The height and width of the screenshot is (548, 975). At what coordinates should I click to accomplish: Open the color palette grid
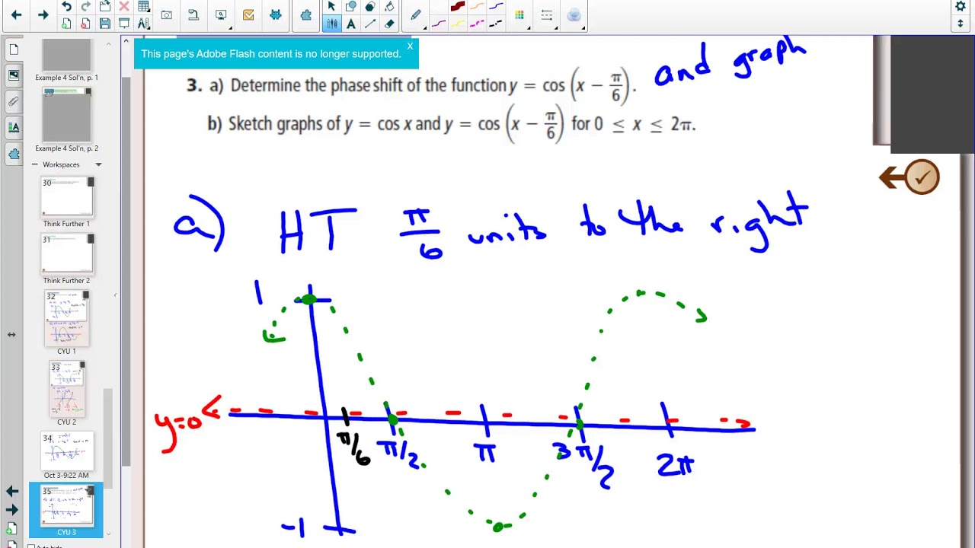[519, 15]
